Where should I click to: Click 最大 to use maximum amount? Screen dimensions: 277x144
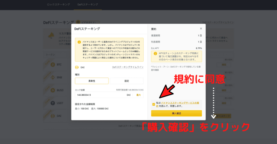pos(138,95)
